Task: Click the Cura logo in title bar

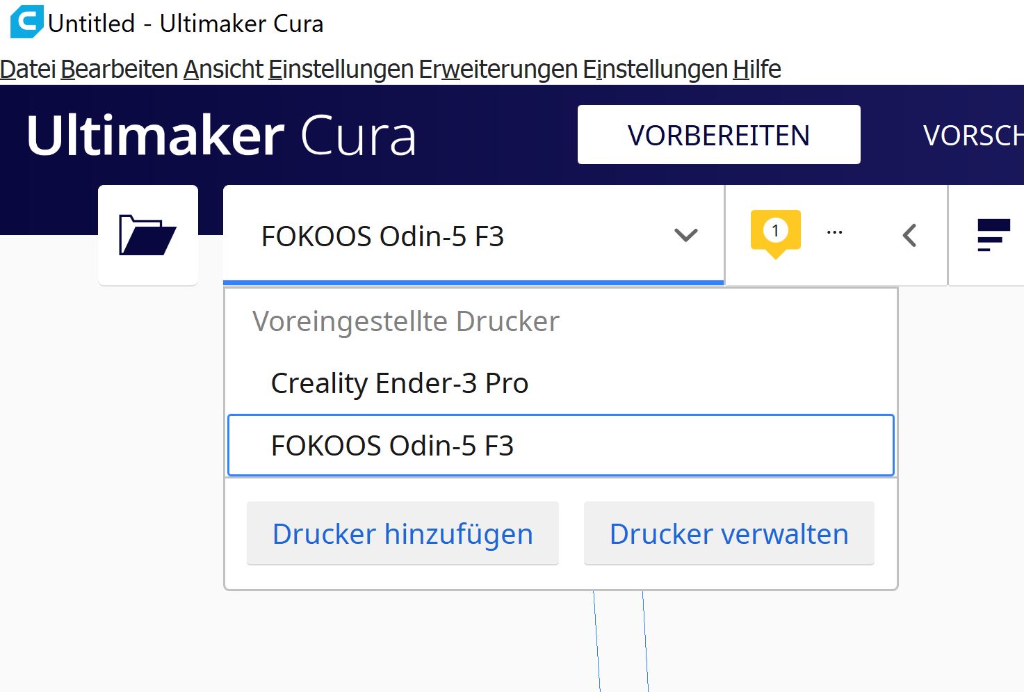Action: click(26, 22)
